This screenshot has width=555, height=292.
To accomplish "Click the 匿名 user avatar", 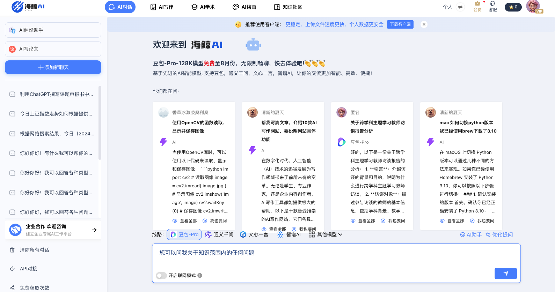I will (342, 112).
